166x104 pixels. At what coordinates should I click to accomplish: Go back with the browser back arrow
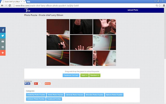pos(2,5)
